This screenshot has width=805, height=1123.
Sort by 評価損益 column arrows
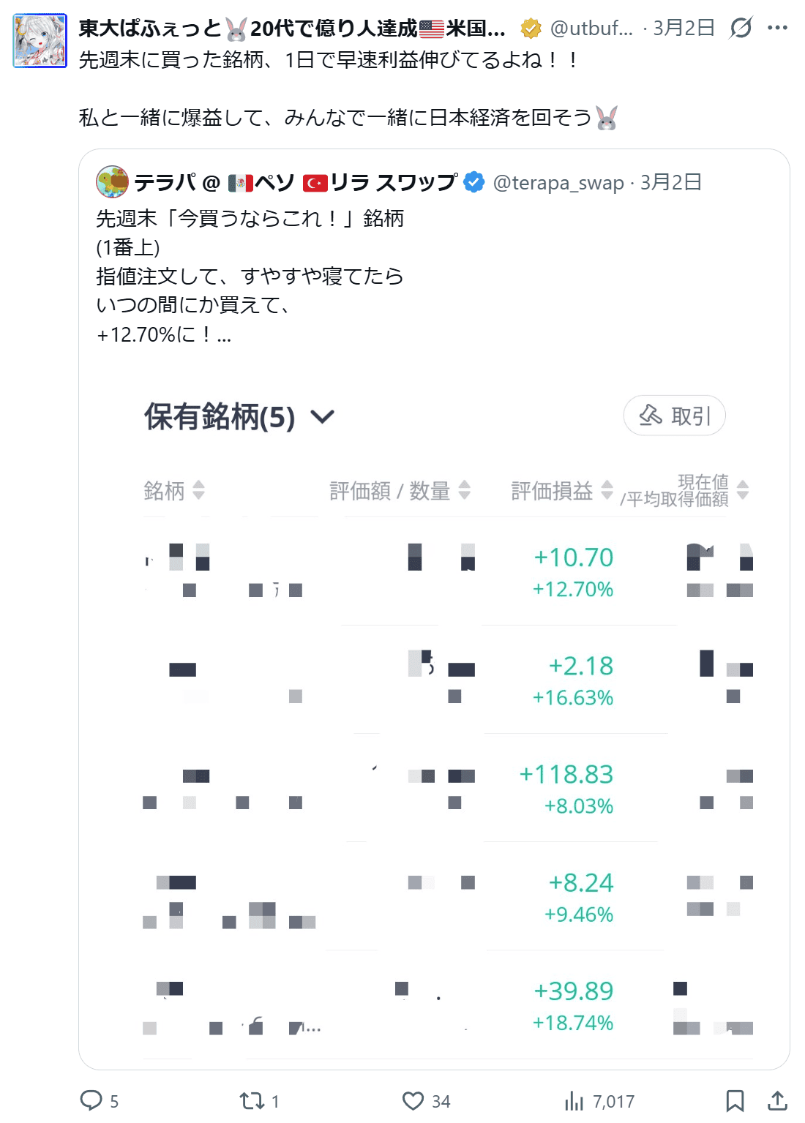tap(607, 490)
